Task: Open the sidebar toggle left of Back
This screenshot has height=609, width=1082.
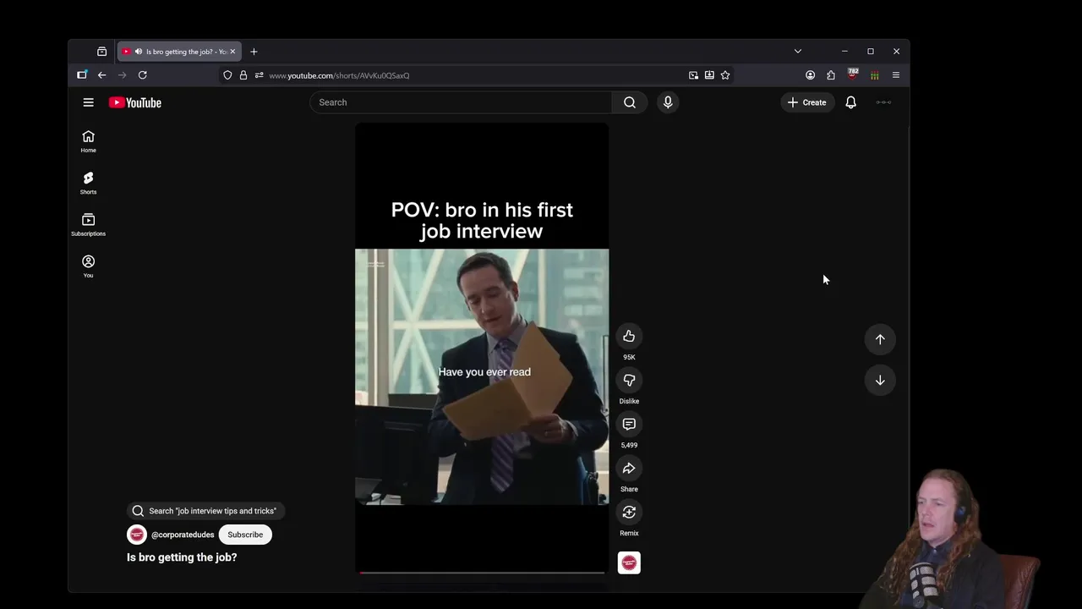Action: pos(82,75)
